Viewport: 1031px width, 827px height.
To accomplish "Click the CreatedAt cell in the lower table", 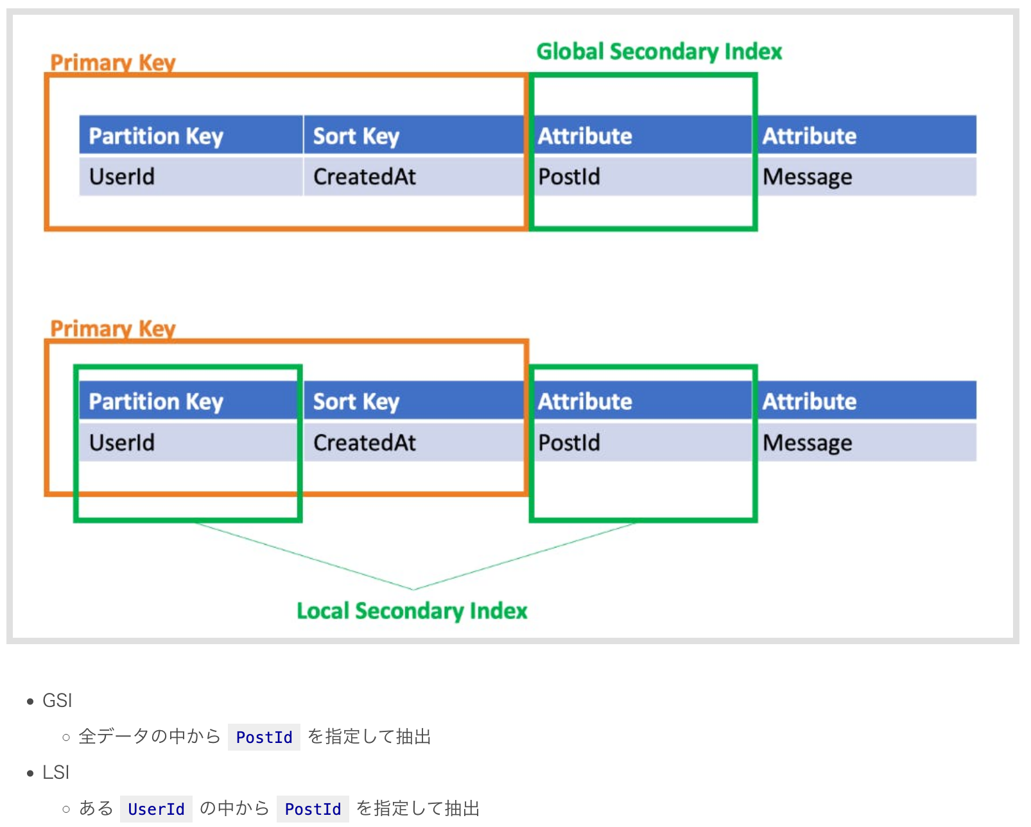I will pos(364,443).
